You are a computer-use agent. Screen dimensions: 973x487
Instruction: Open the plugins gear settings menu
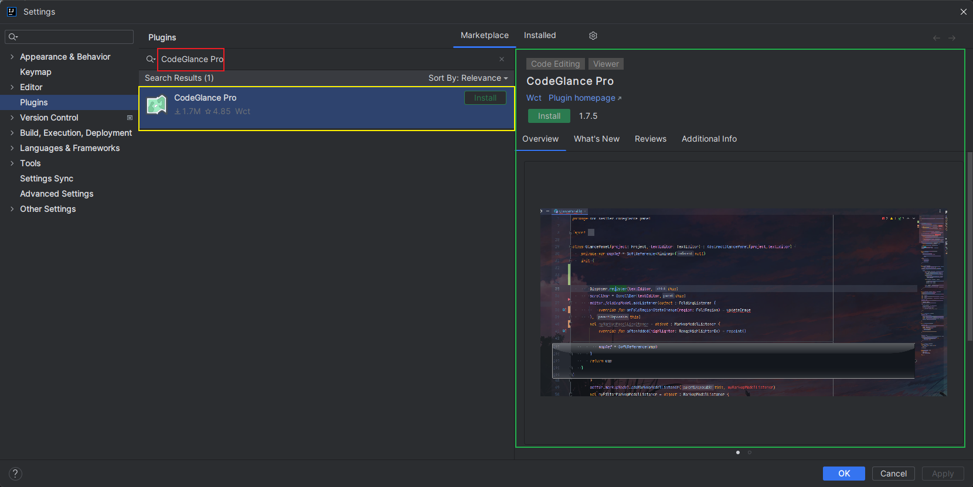pyautogui.click(x=593, y=36)
